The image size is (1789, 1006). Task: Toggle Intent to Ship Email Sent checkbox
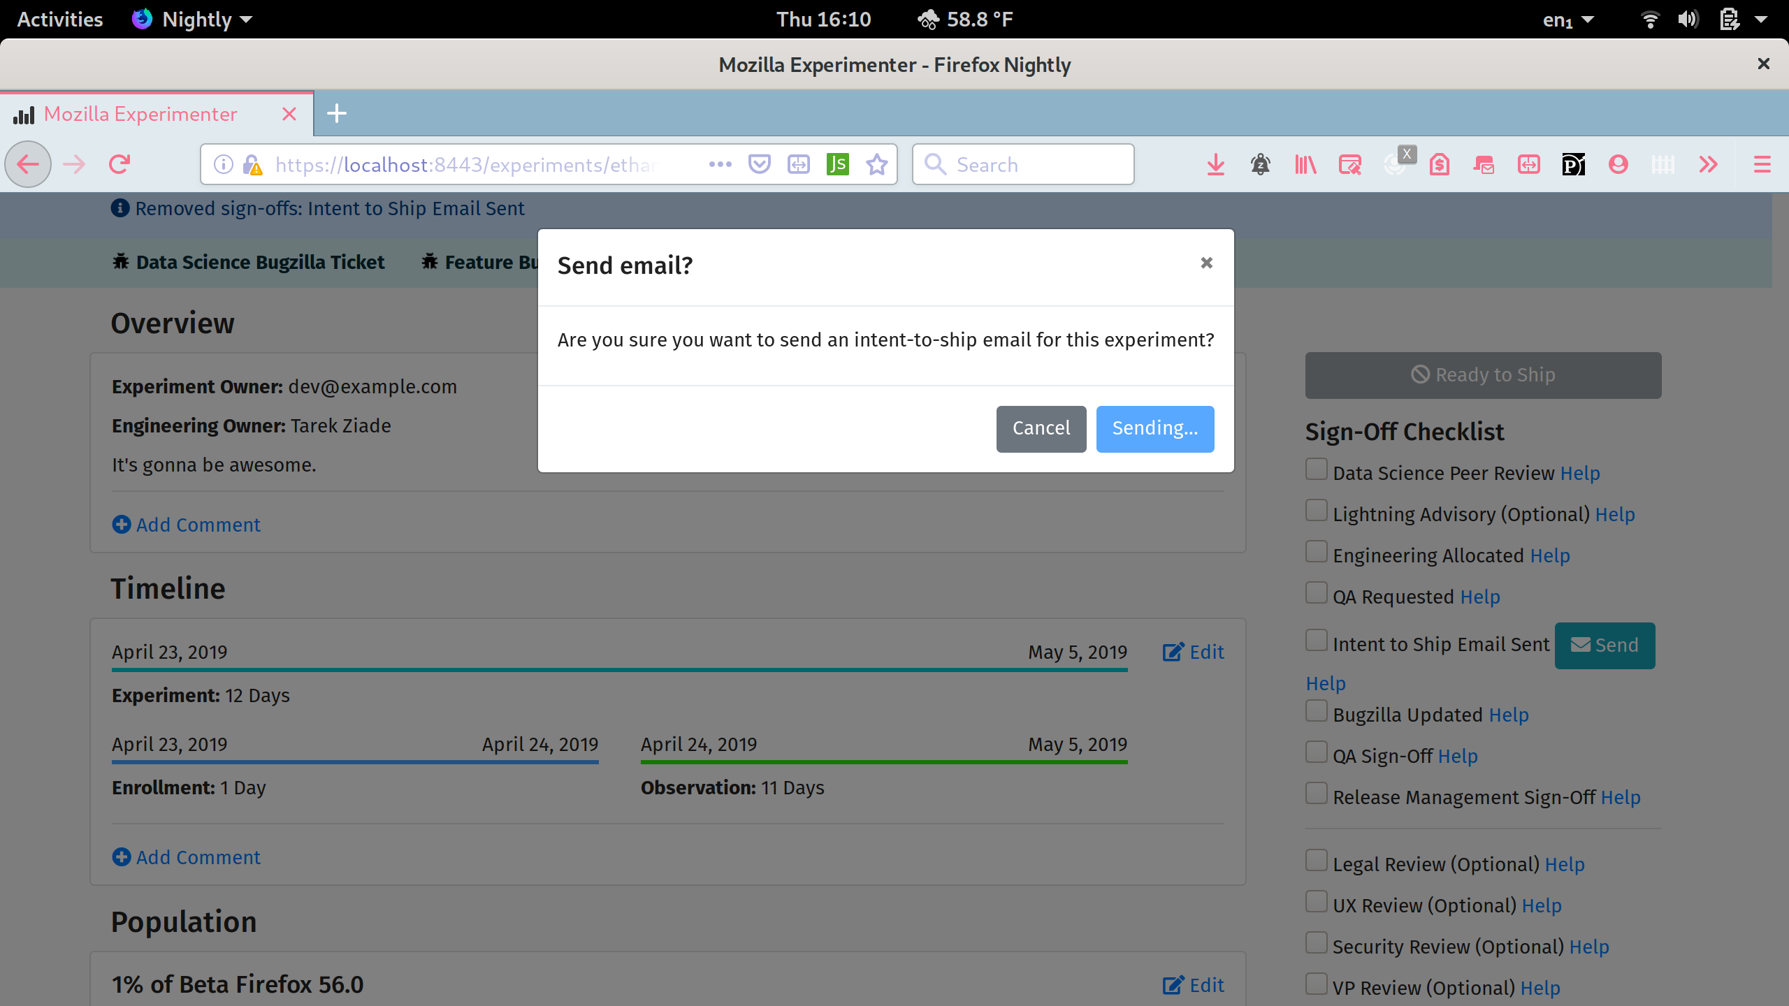tap(1317, 641)
